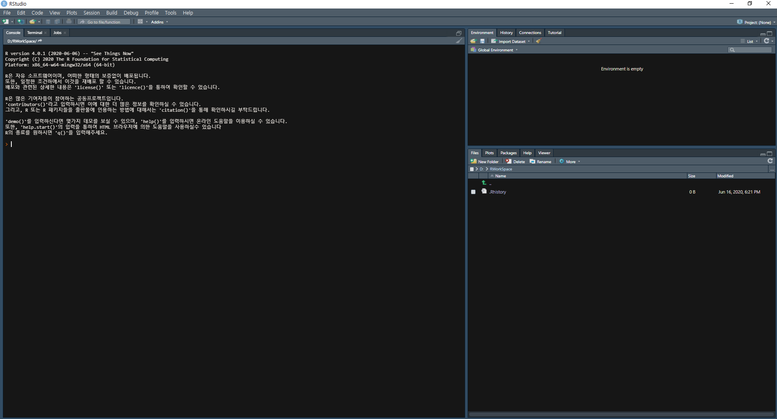Open the Debug menu
777x419 pixels.
tap(131, 13)
